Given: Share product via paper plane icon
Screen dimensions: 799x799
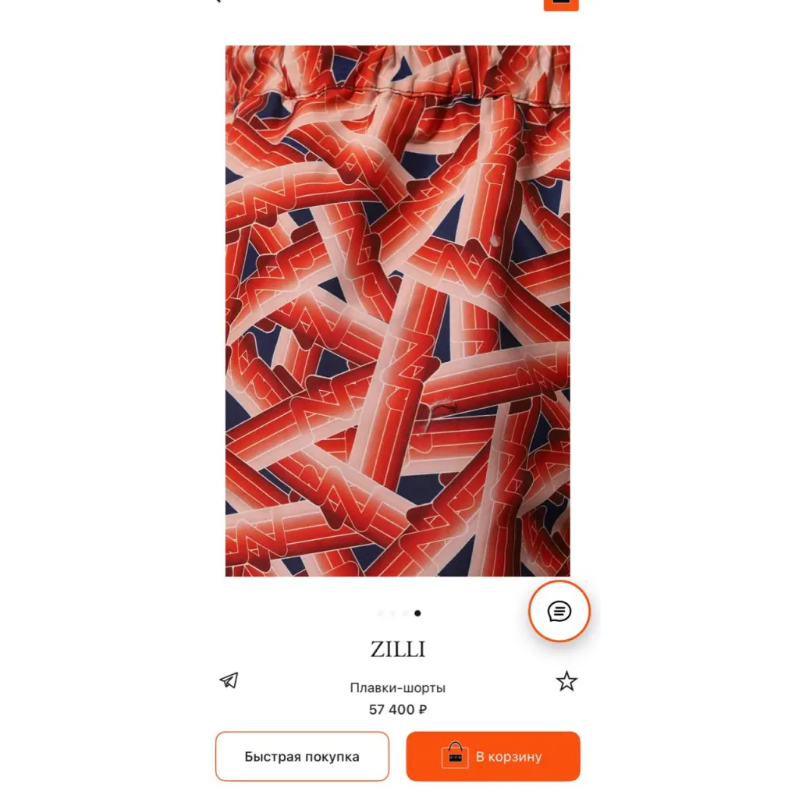Looking at the screenshot, I should (229, 680).
